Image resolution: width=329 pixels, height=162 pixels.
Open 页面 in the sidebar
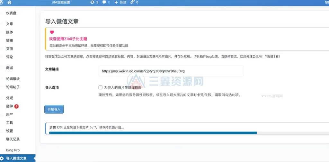click(10, 49)
